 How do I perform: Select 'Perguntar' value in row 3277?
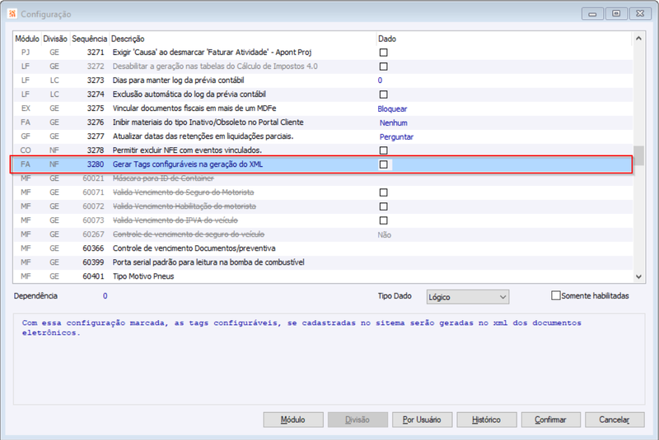(396, 137)
